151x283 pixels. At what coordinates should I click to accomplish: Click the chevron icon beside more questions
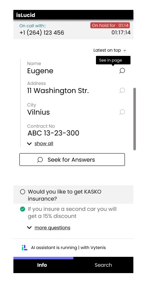click(29, 227)
